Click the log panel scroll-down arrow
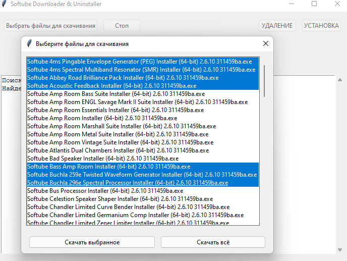This screenshot has height=261, width=347. [x=340, y=250]
